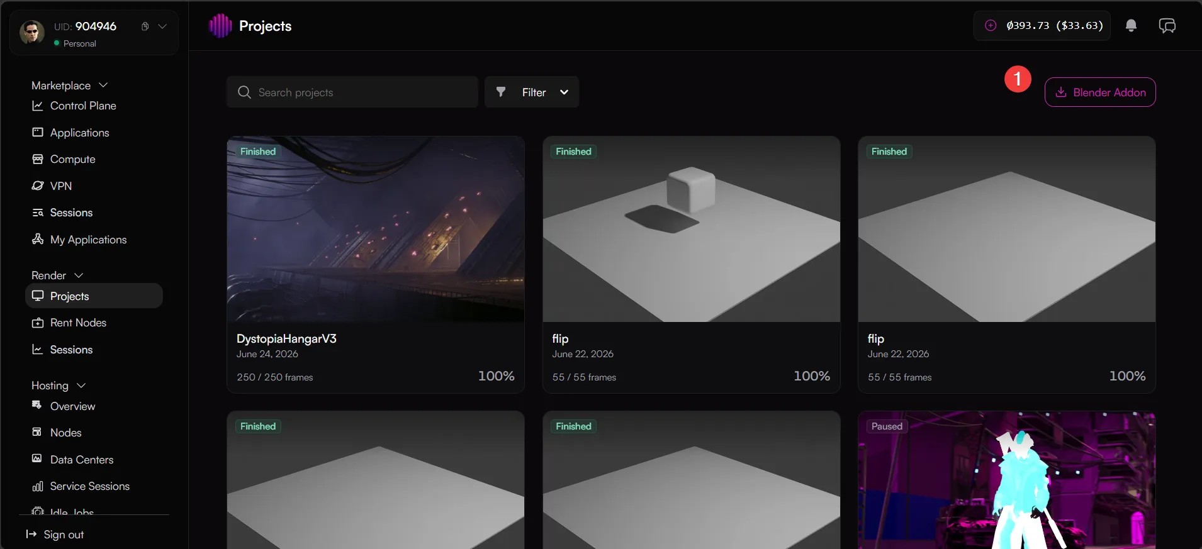Click the 250 / 250 frames text
Viewport: 1202px width, 549px height.
(275, 377)
